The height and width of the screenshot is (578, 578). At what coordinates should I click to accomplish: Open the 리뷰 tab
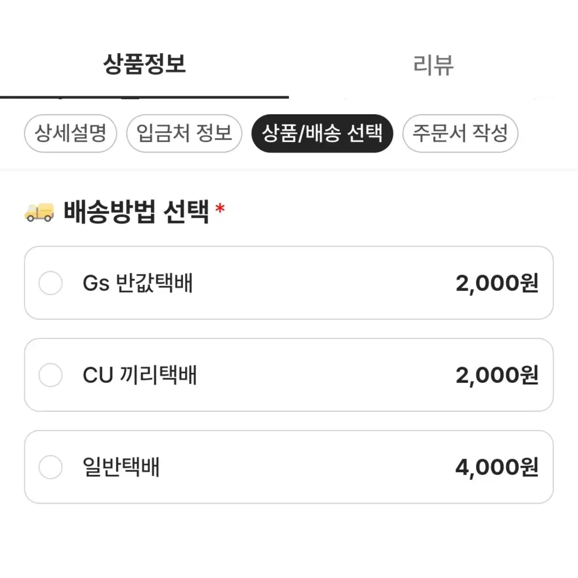click(x=433, y=65)
